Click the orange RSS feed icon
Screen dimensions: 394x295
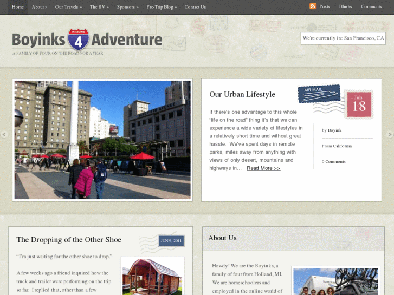[313, 6]
